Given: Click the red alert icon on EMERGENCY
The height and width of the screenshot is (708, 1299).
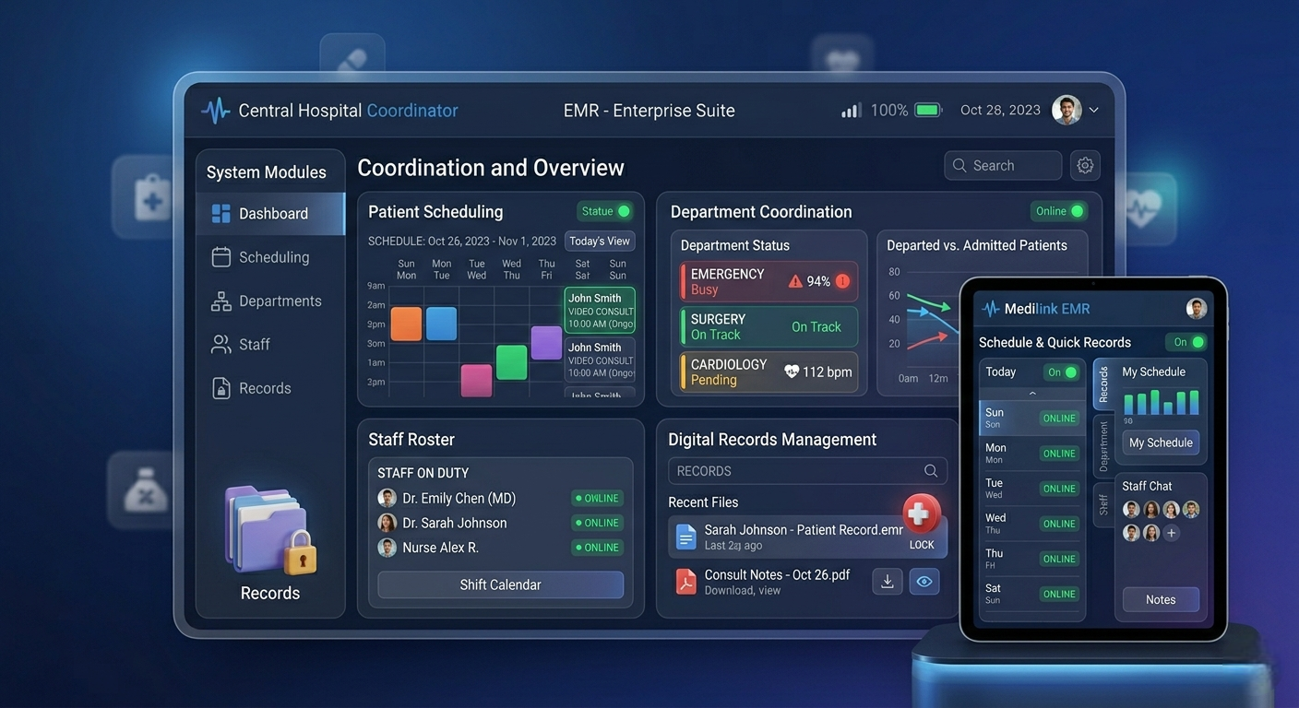Looking at the screenshot, I should (842, 281).
